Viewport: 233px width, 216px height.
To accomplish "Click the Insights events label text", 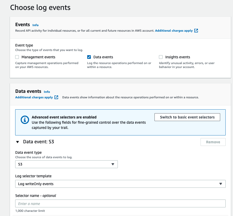I will pyautogui.click(x=177, y=57).
